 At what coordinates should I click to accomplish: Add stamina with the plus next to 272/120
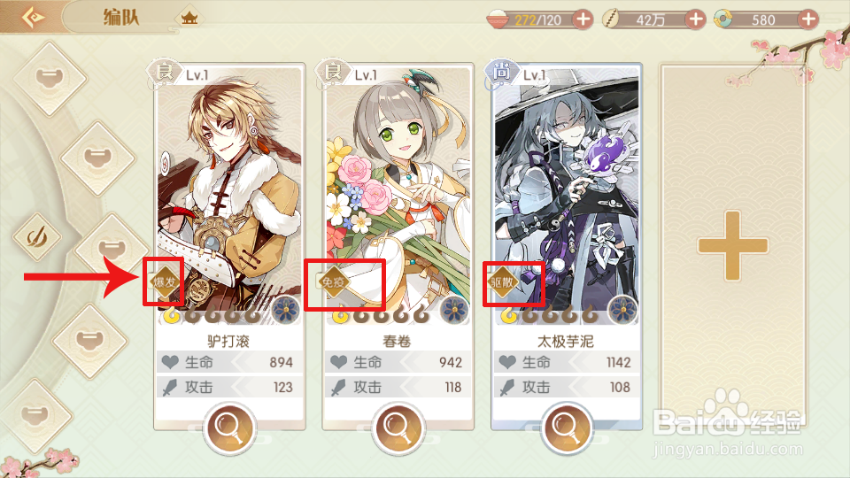[x=583, y=20]
